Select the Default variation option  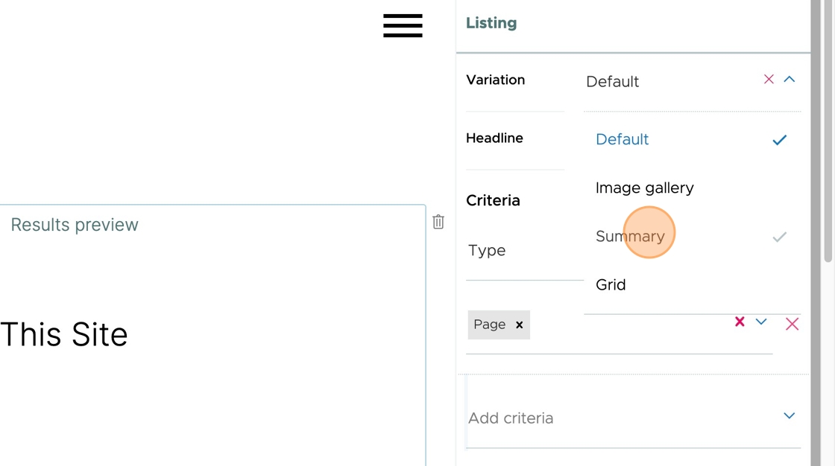(622, 139)
